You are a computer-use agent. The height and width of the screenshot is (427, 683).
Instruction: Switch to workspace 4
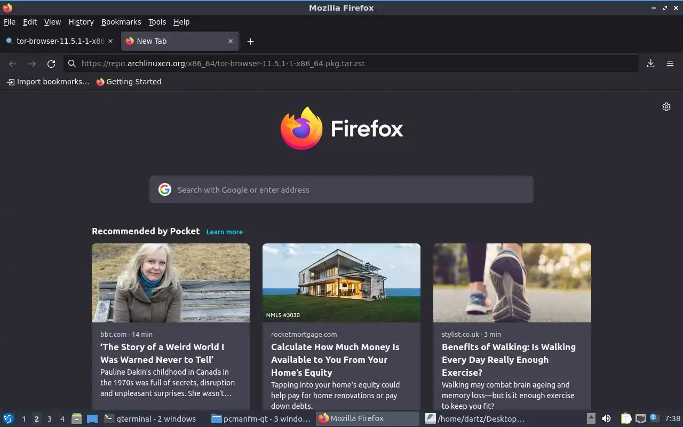coord(62,419)
